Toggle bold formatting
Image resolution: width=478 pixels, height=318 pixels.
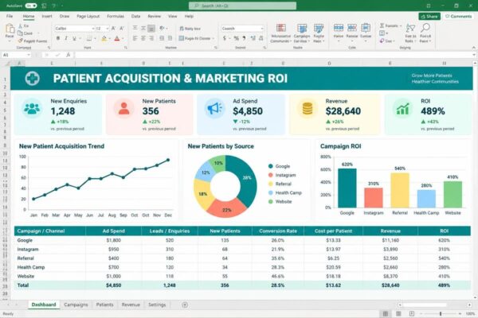58,38
